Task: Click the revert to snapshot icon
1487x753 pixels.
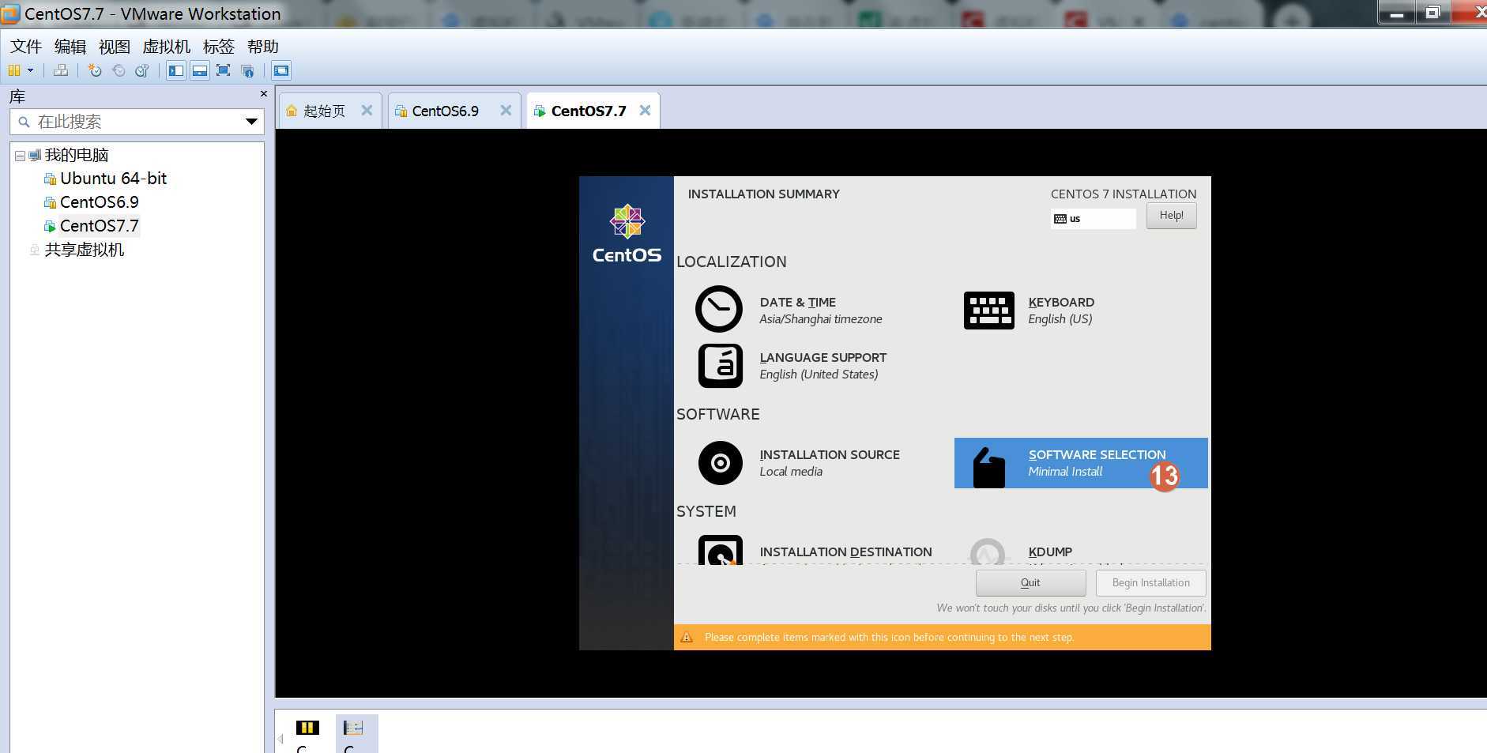Action: tap(119, 70)
